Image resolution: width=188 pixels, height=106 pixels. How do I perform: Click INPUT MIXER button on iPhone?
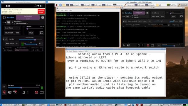point(9,33)
